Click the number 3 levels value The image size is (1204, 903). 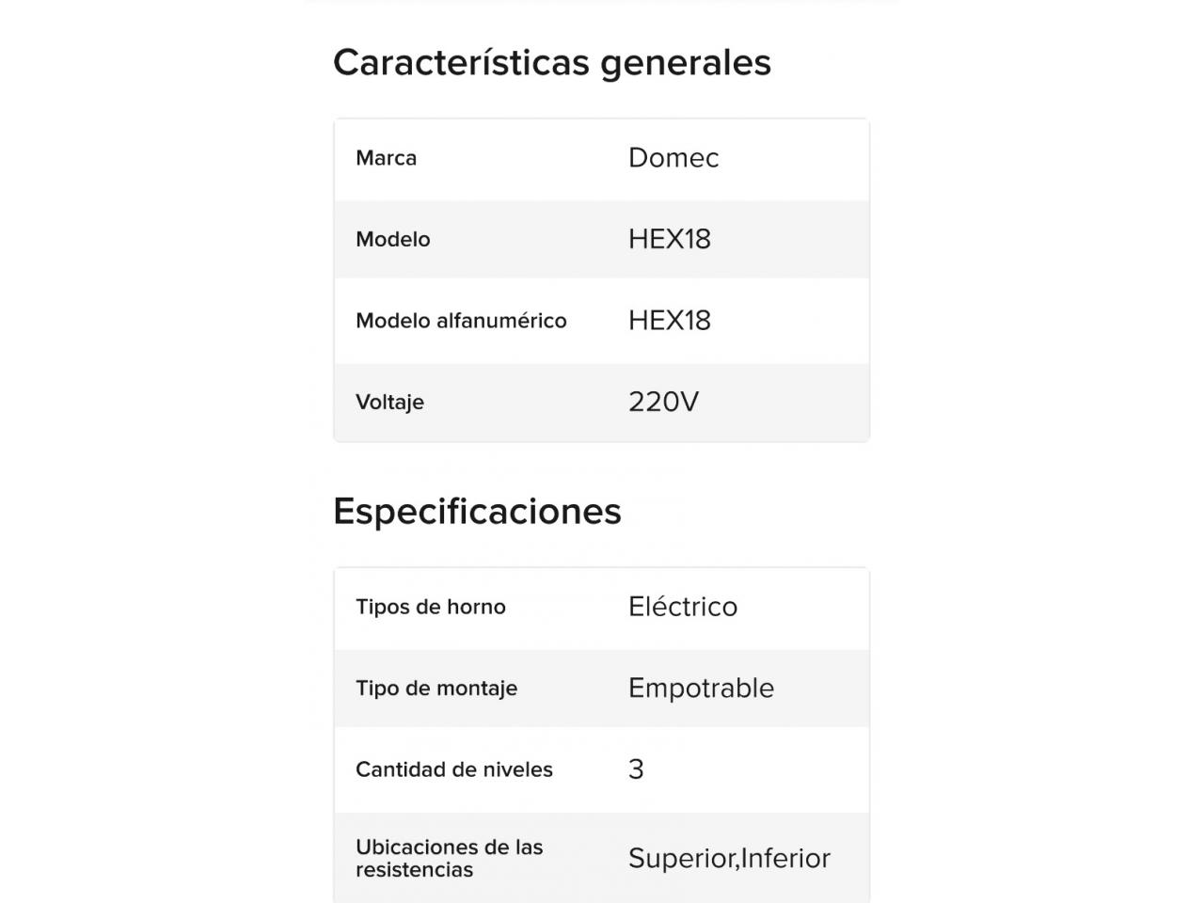pyautogui.click(x=636, y=769)
